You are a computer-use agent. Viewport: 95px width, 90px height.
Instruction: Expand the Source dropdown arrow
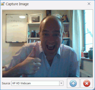click(61, 83)
